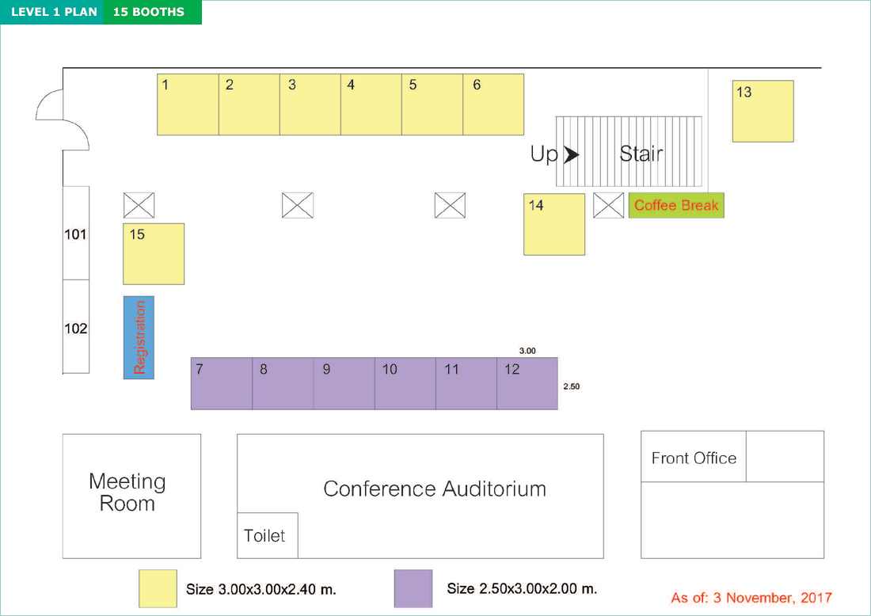
Task: Select room 102 on the left wall
Action: [75, 327]
